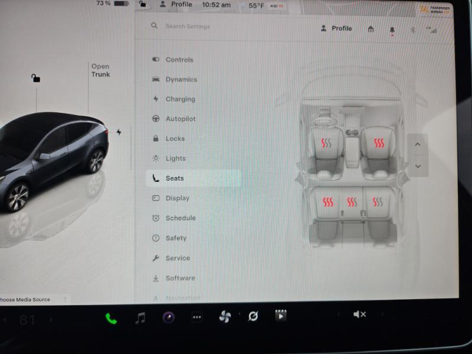This screenshot has width=472, height=354.
Task: Click the Search Settings field
Action: [x=195, y=27]
